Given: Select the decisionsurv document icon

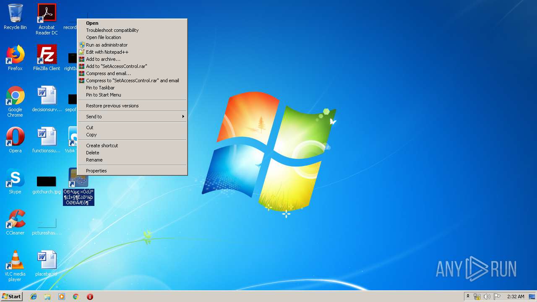Looking at the screenshot, I should point(47,99).
